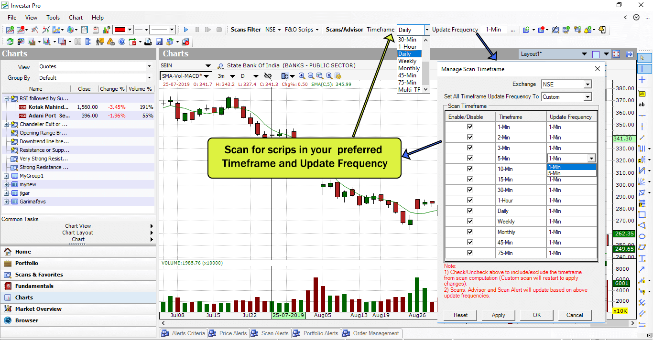Disable the 75-Min timeframe checkbox
This screenshot has width=653, height=340.
tap(470, 253)
